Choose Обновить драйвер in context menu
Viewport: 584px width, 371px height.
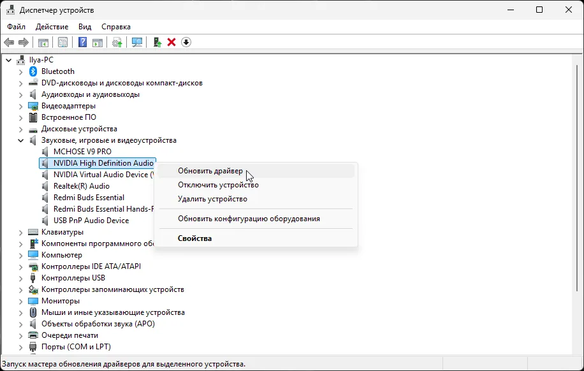[256, 171]
